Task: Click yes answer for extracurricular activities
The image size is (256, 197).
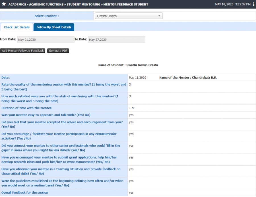Action: [131, 134]
